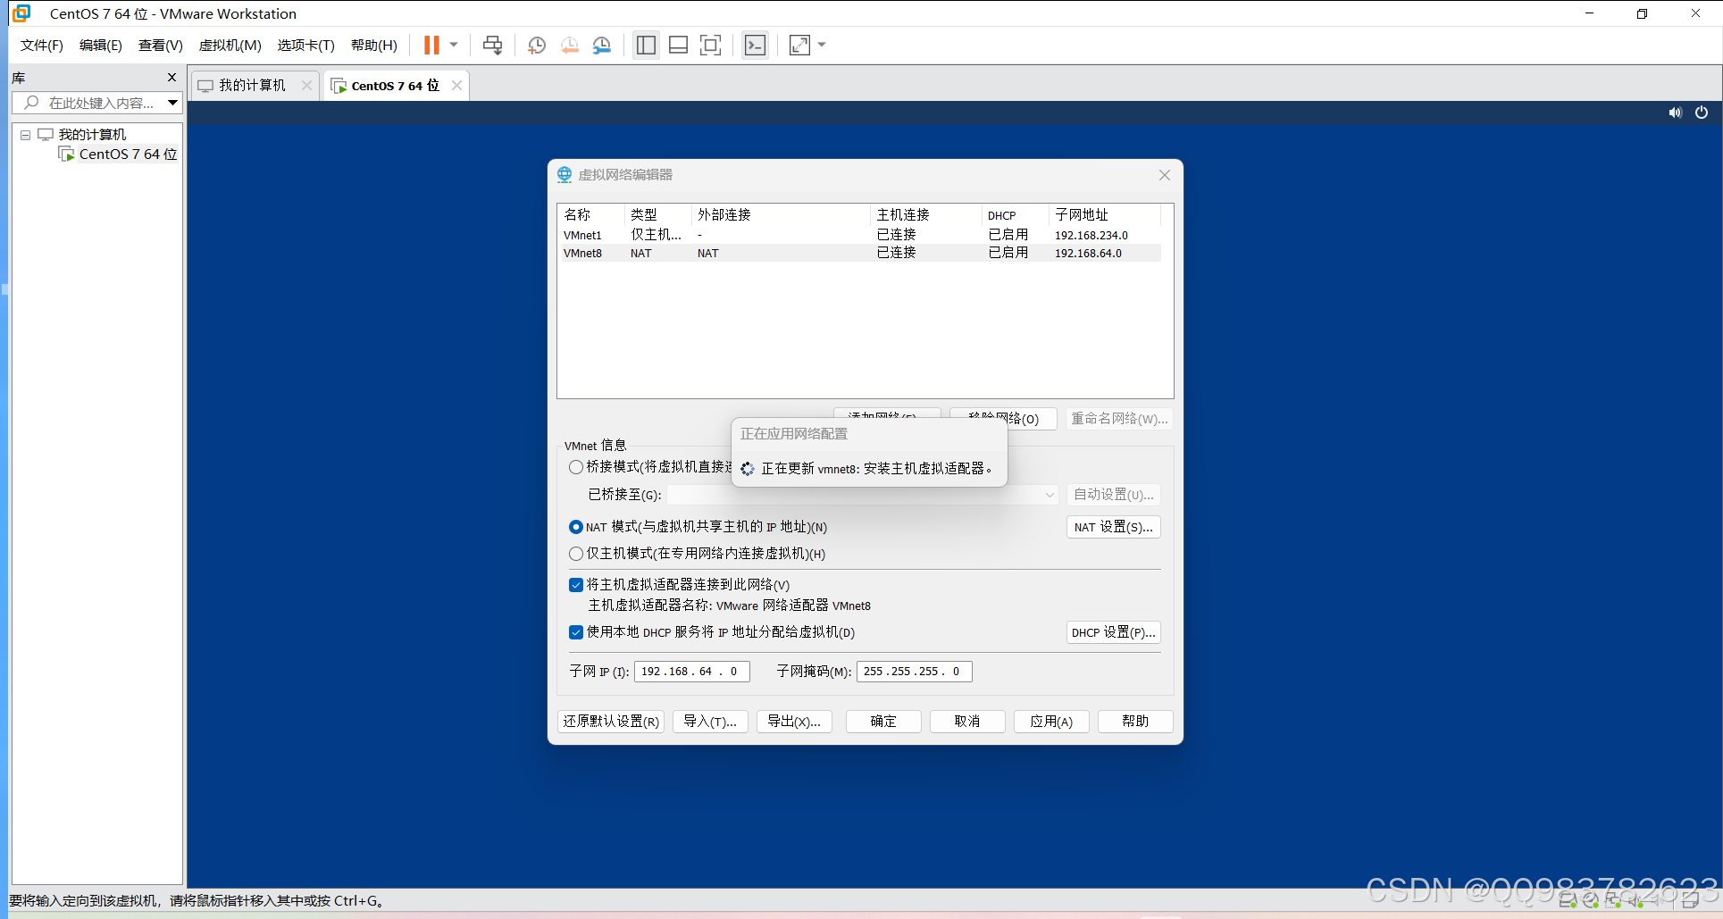Click the DHCP 设置(P)... button
This screenshot has width=1723, height=919.
tap(1113, 632)
